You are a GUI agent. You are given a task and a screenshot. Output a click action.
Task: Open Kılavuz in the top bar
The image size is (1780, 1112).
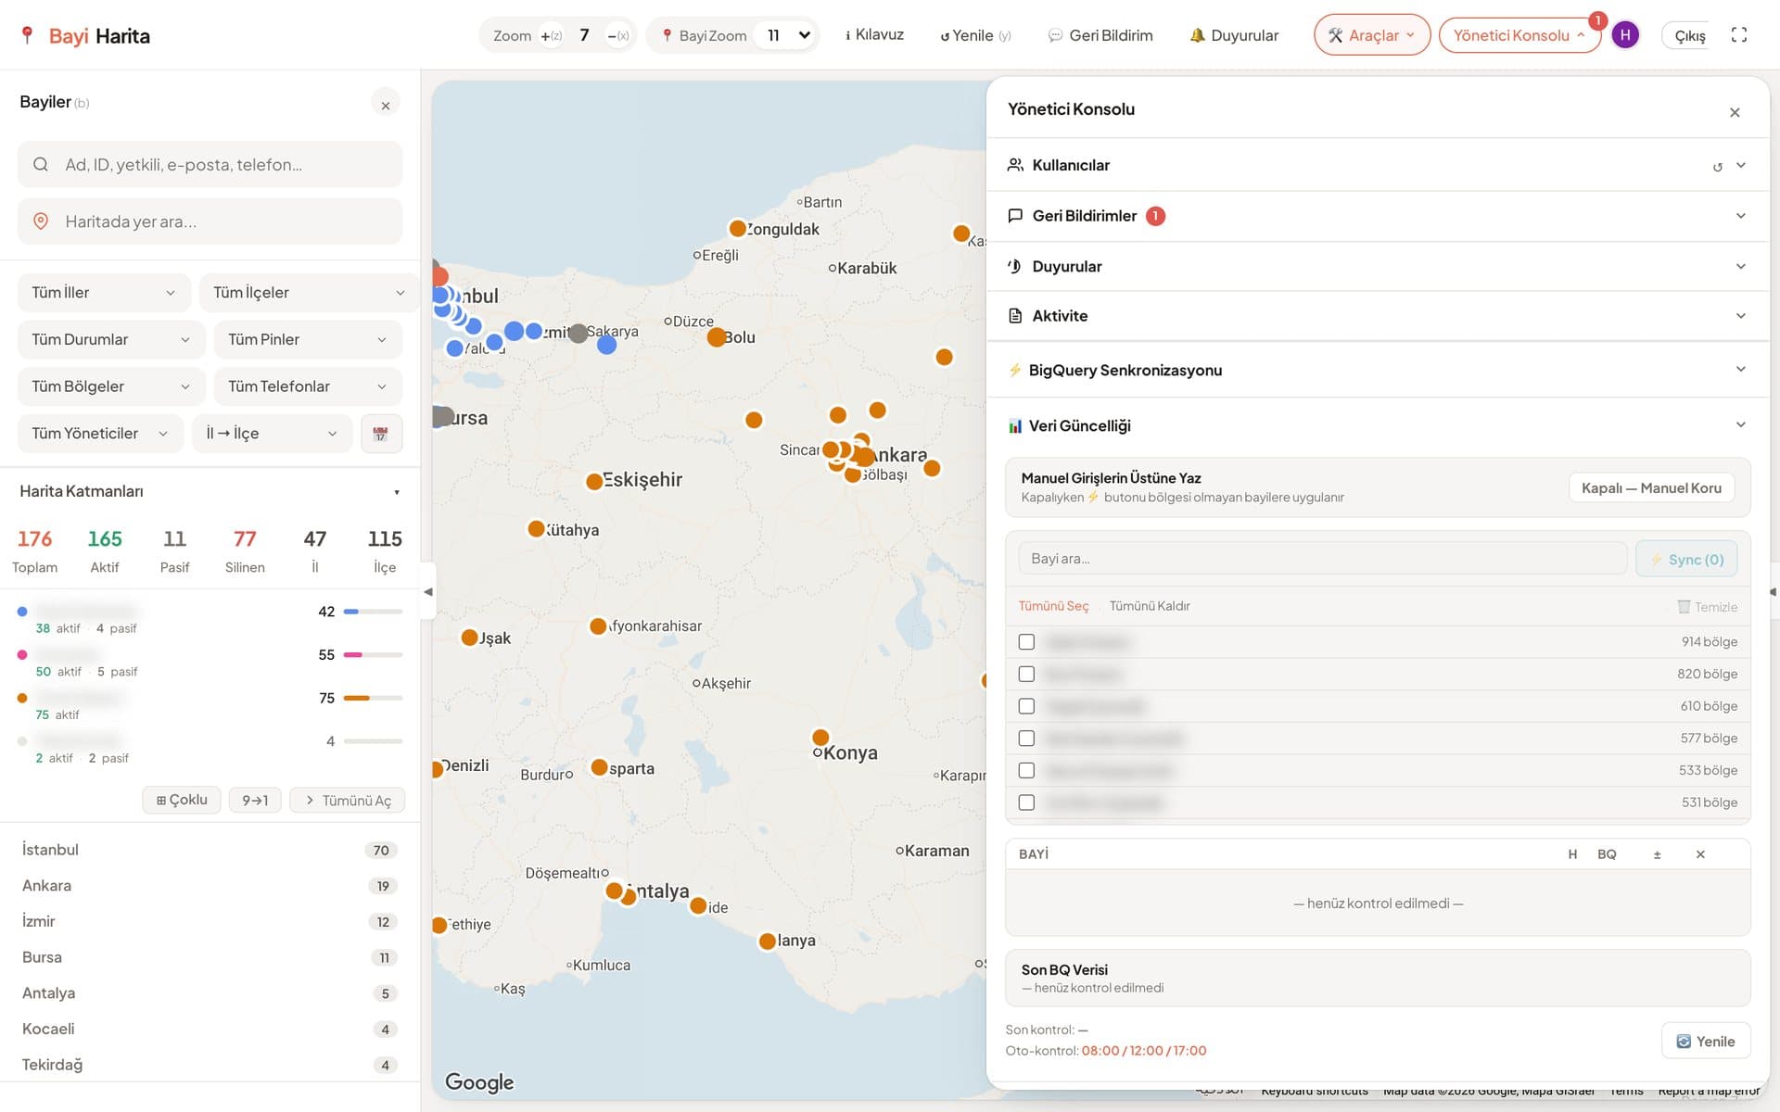tap(874, 35)
